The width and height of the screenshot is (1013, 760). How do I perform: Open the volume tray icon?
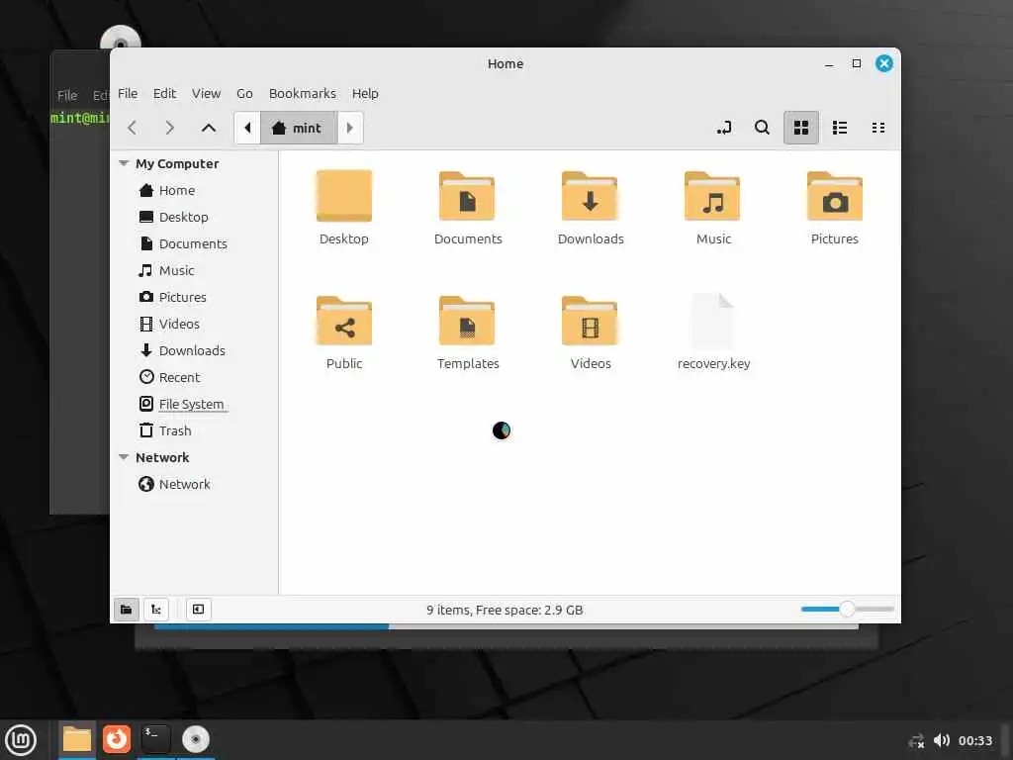(x=942, y=740)
